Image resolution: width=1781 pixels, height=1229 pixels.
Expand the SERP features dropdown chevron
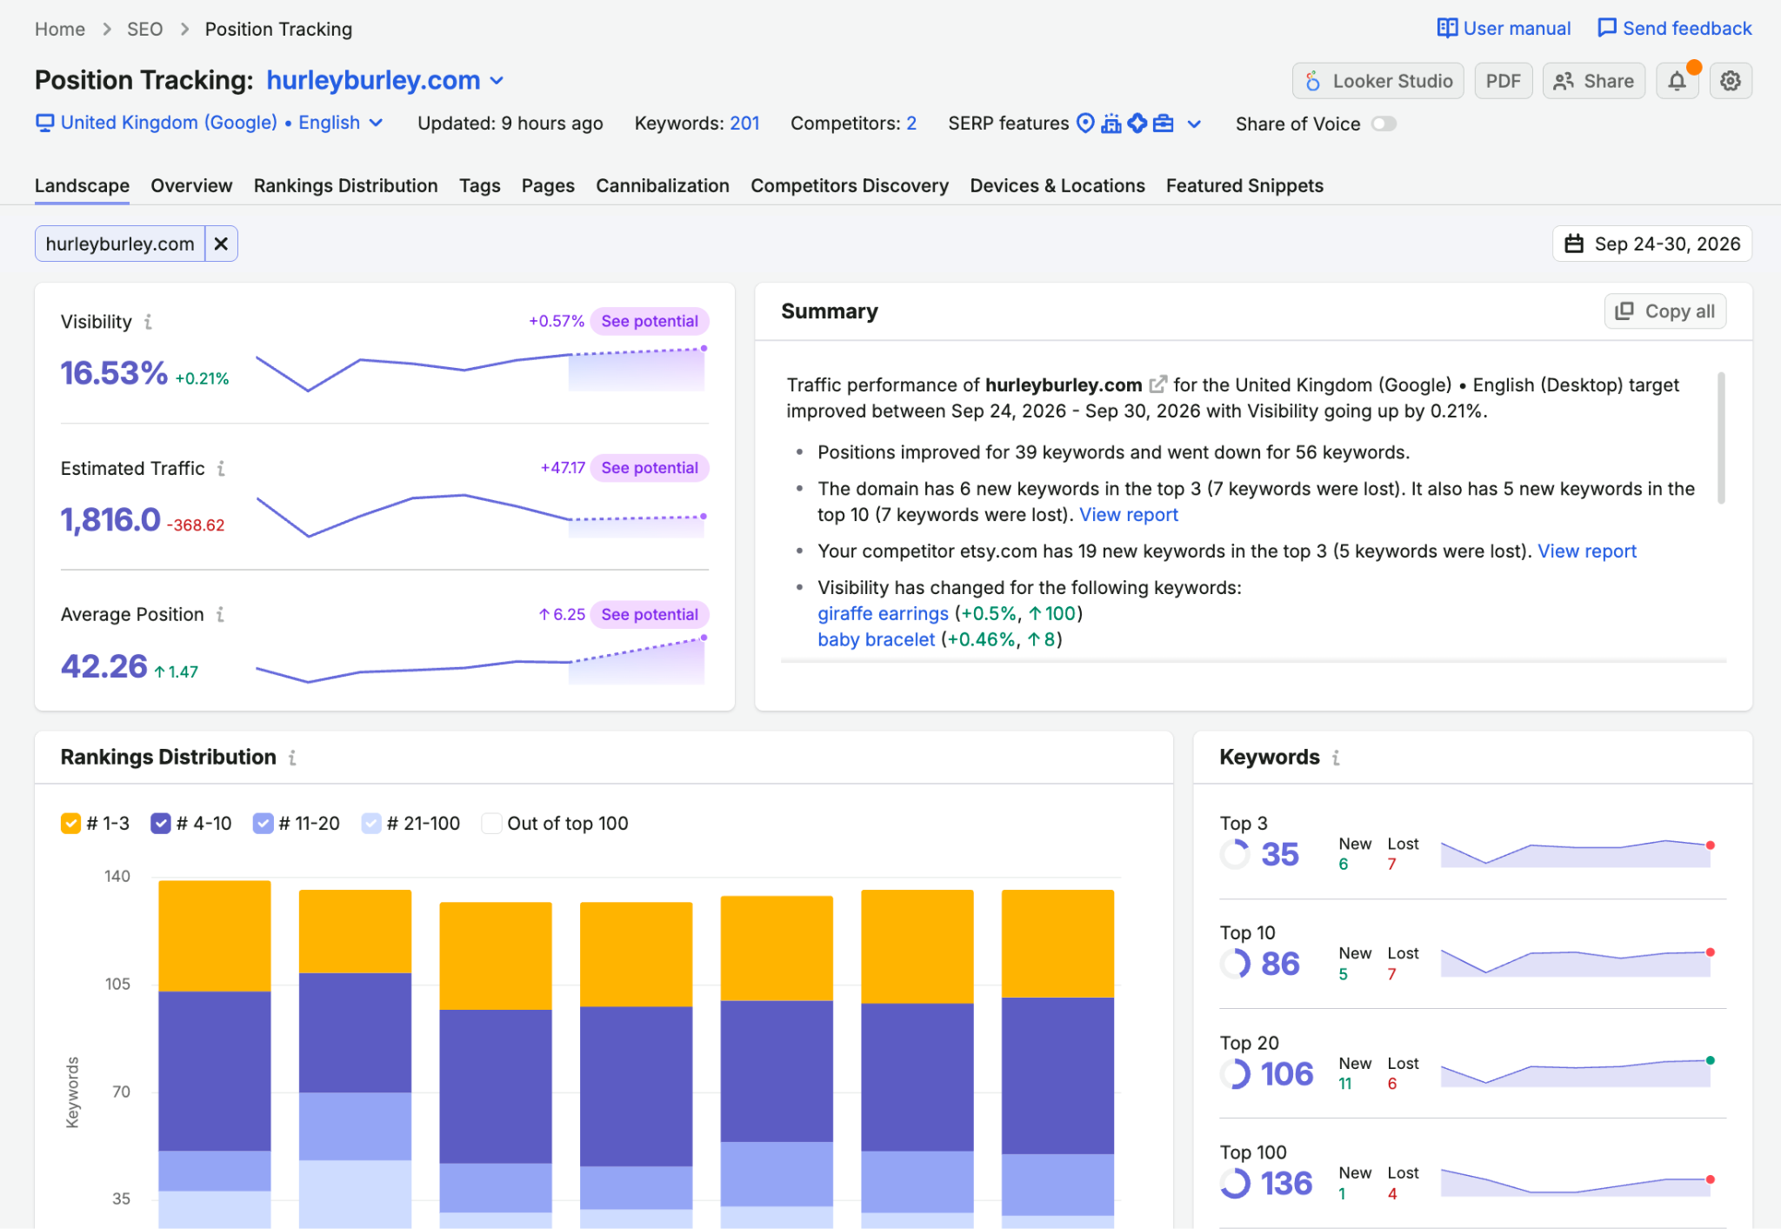click(x=1194, y=124)
